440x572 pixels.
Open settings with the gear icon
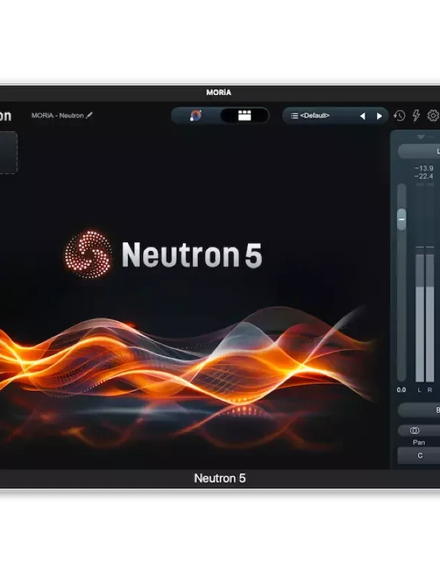(433, 116)
